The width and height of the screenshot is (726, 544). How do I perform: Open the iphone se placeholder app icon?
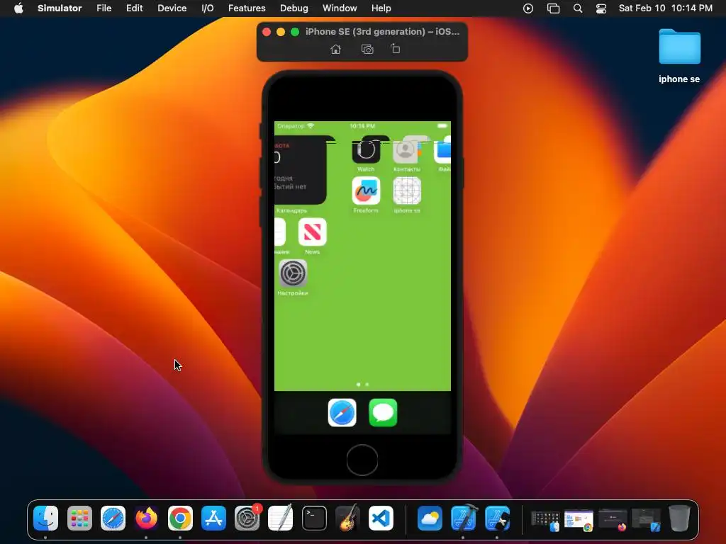click(x=407, y=191)
